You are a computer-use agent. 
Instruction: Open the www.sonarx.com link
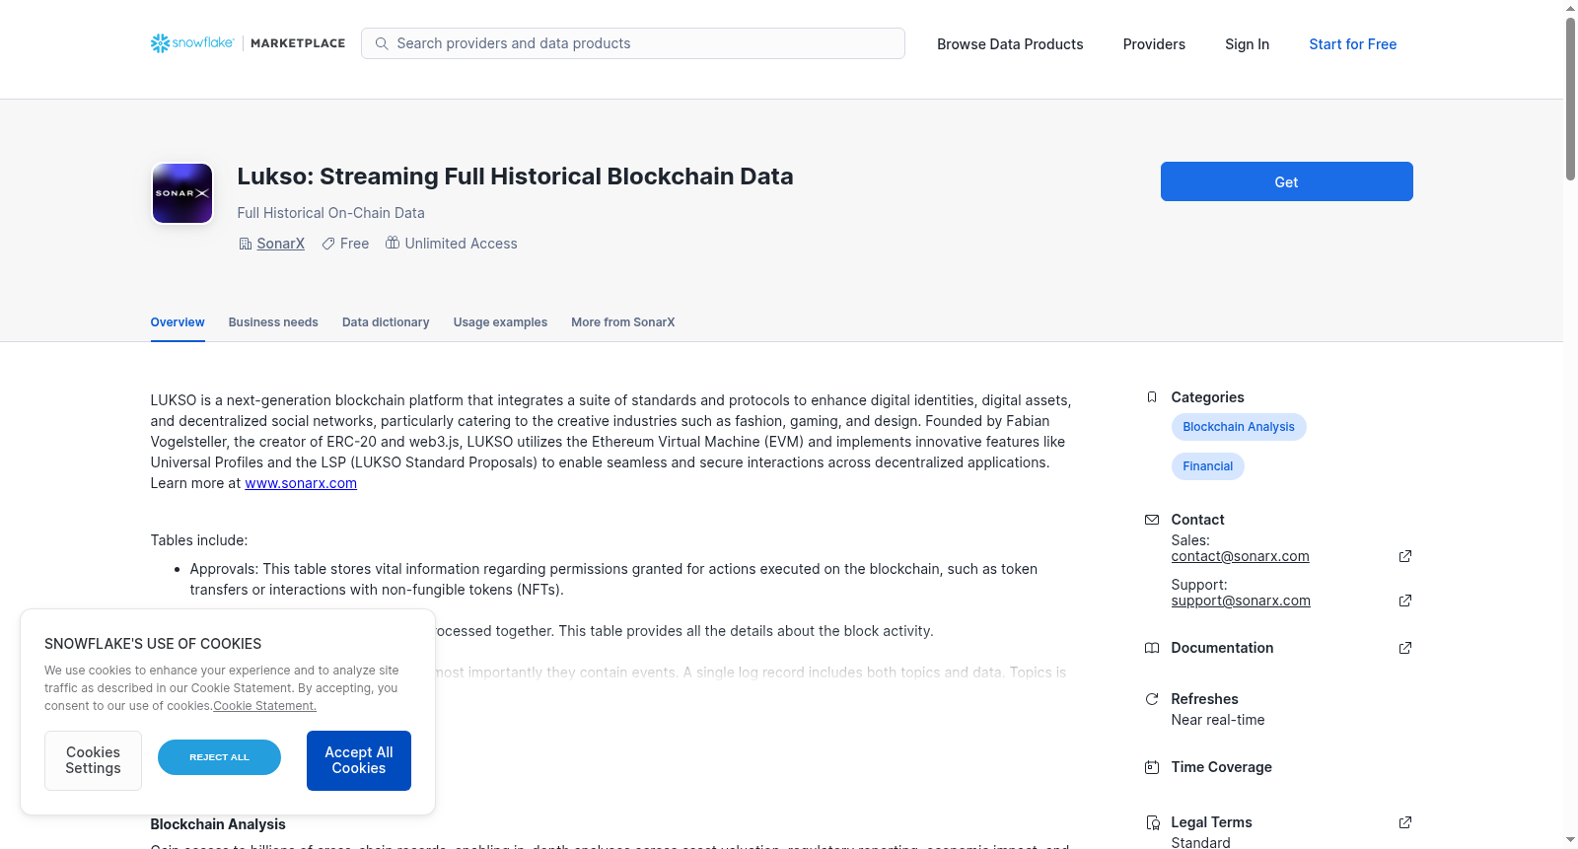pos(301,483)
